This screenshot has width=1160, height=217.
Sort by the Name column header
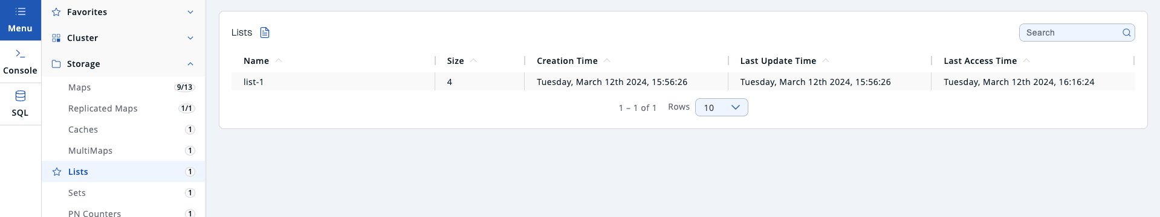pos(256,61)
